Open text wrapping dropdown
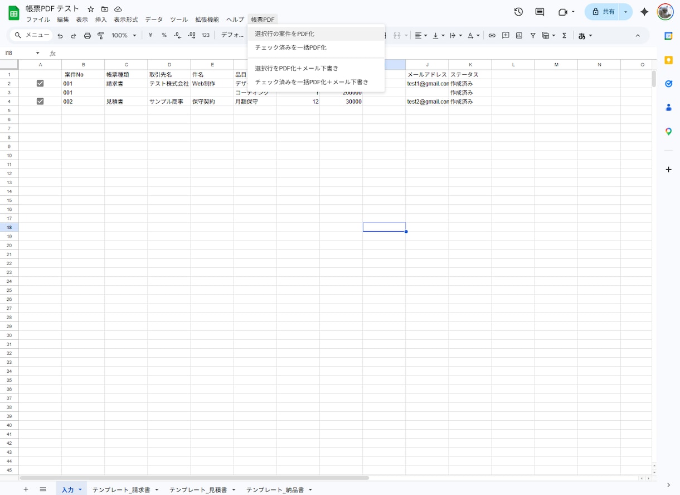 pyautogui.click(x=455, y=35)
